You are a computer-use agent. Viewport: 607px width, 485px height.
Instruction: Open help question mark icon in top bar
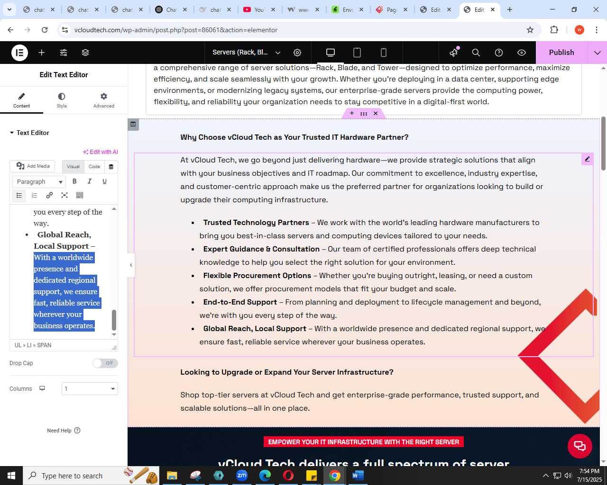(499, 53)
